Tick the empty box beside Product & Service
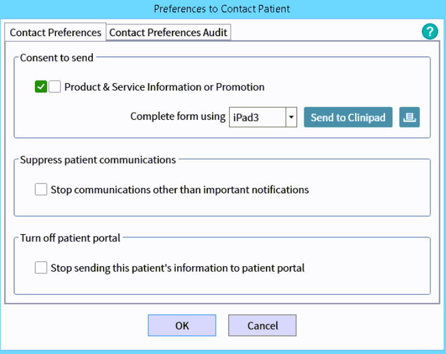This screenshot has width=446, height=354. coord(55,87)
